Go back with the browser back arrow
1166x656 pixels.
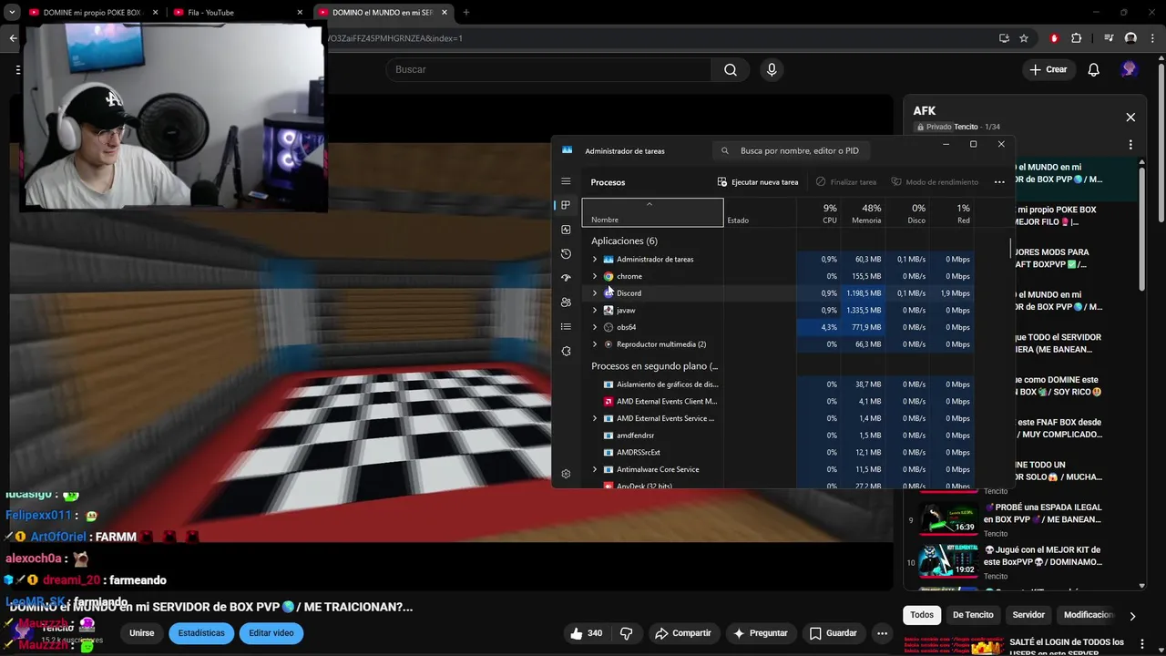pyautogui.click(x=13, y=38)
